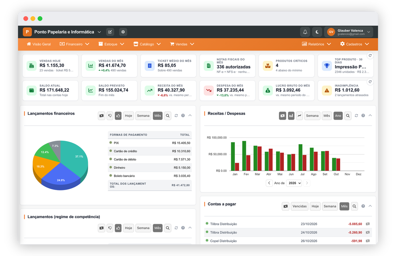Open settings gear in the top header
Screen dimensions: 396x256
[123, 32]
